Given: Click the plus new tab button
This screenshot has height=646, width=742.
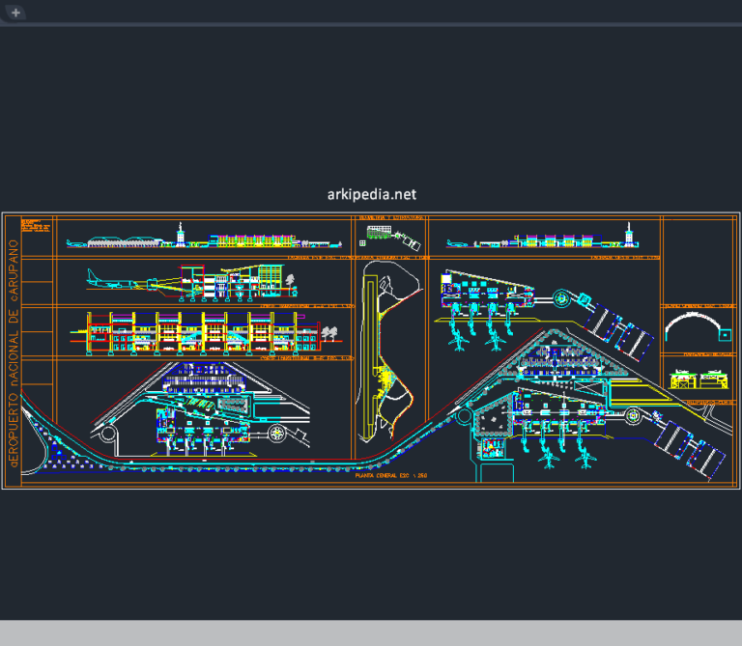Looking at the screenshot, I should tap(15, 13).
